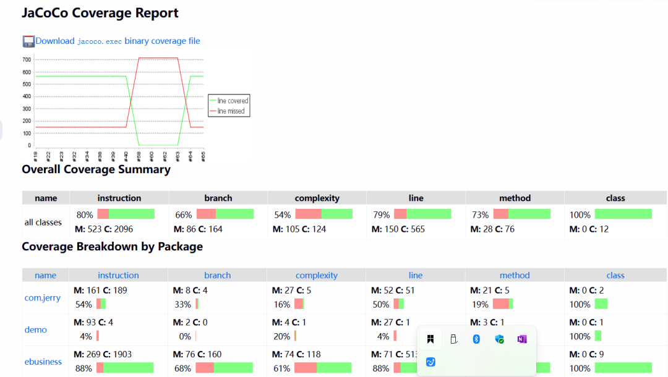Click the 'JaCoCo Coverage Report' page title
Image resolution: width=668 pixels, height=377 pixels.
100,13
